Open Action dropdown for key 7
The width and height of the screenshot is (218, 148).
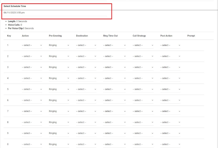point(32,111)
